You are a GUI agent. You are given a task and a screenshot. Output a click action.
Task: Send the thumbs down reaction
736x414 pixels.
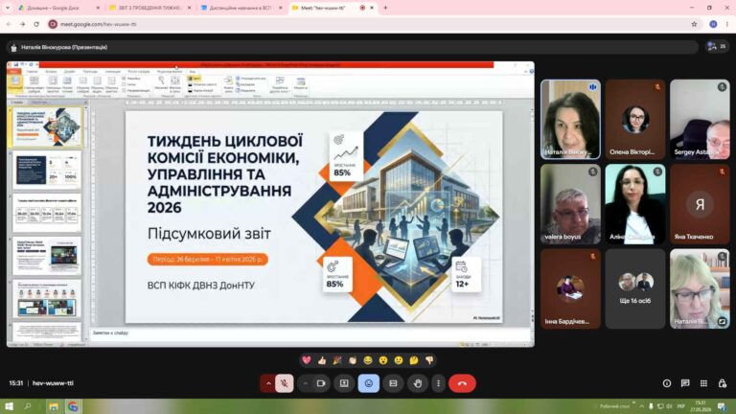point(429,360)
